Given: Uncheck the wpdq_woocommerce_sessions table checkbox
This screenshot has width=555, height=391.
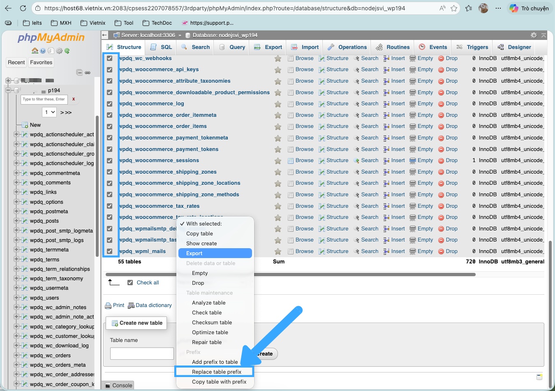Looking at the screenshot, I should (110, 161).
